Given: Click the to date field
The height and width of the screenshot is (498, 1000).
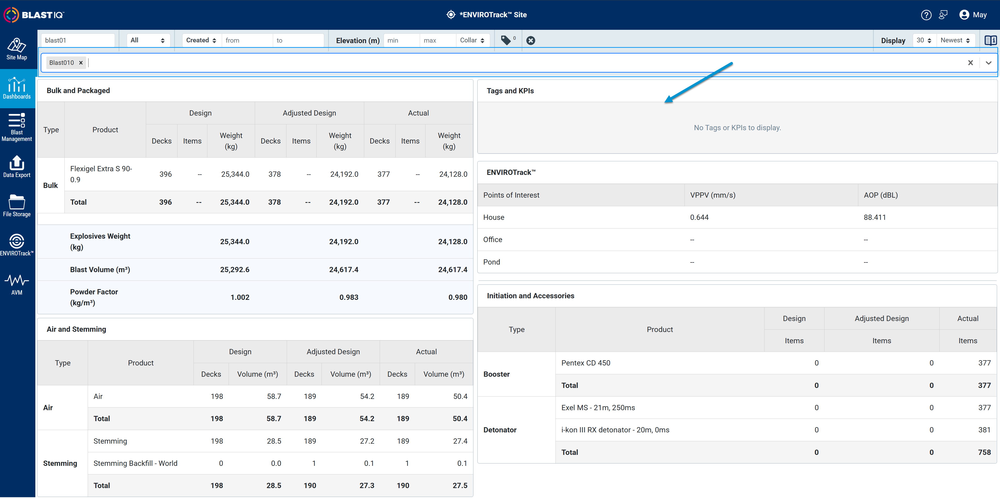Looking at the screenshot, I should [x=298, y=40].
